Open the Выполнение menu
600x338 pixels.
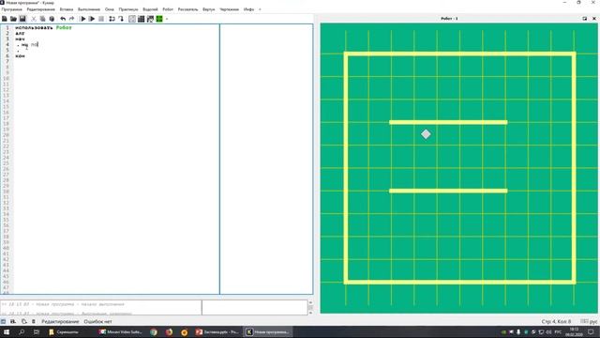(x=89, y=9)
